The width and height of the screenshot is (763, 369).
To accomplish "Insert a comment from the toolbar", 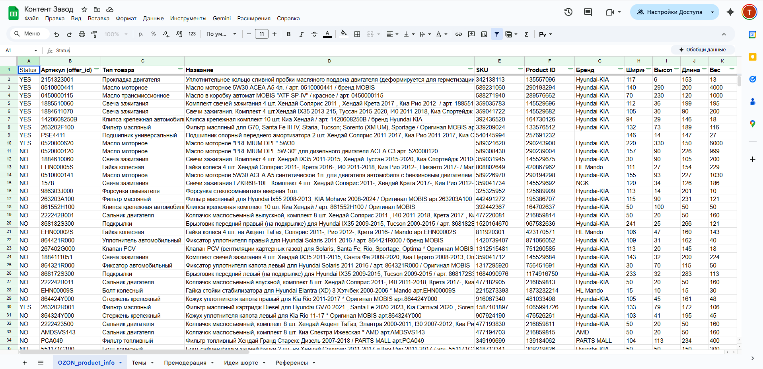I will point(471,34).
